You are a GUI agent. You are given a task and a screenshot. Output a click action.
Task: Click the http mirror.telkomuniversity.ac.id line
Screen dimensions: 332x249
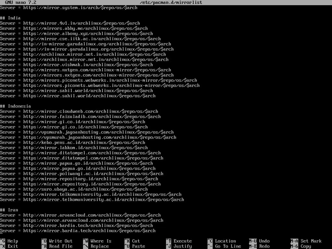tap(91, 195)
